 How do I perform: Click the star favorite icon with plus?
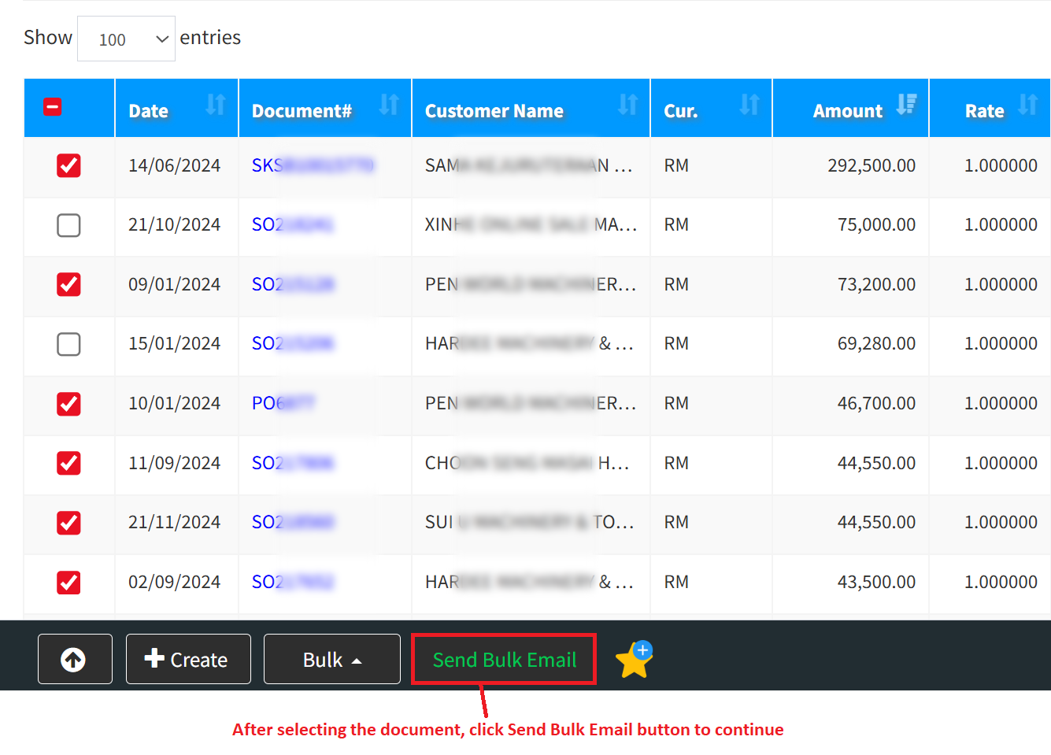(x=634, y=660)
